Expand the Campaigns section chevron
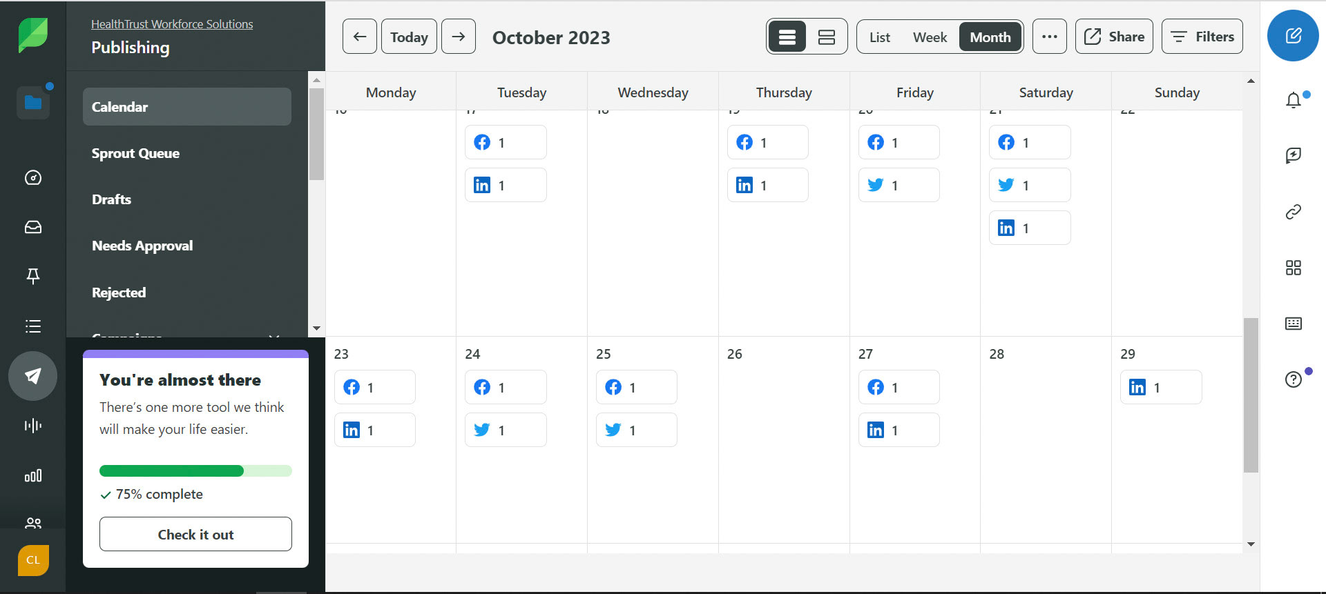This screenshot has height=594, width=1326. pos(274,336)
